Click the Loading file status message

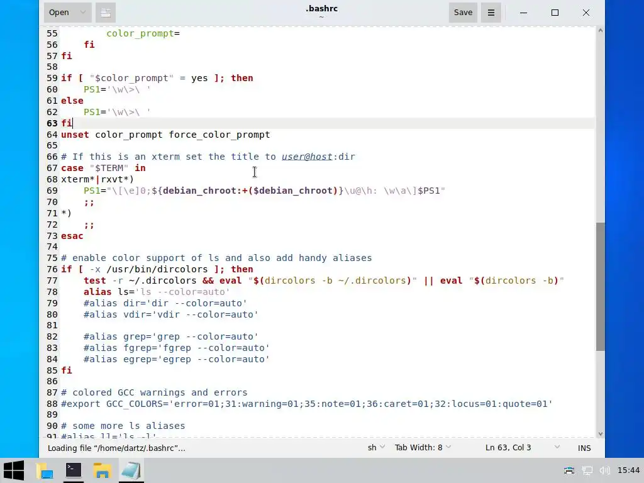tap(116, 448)
